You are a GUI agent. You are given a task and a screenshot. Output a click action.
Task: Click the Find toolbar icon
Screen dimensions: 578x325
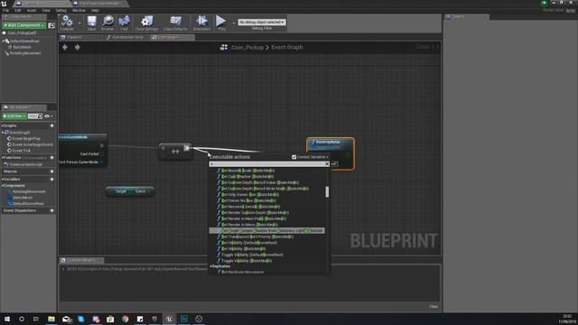125,23
